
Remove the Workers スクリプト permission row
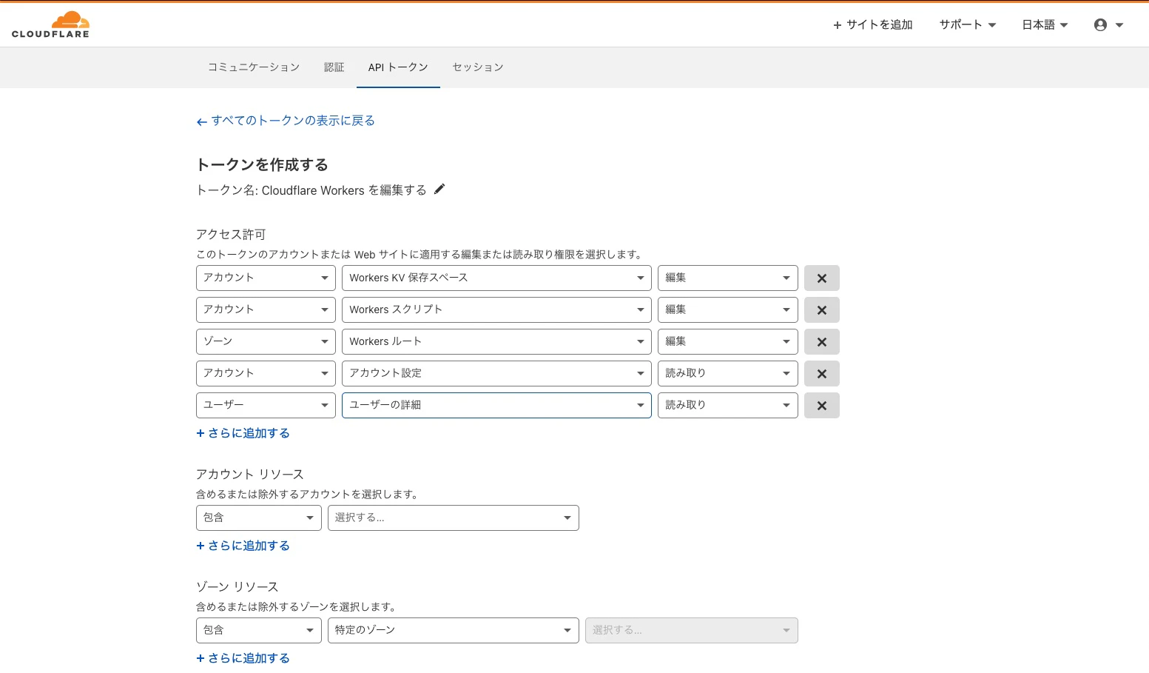[x=821, y=310]
